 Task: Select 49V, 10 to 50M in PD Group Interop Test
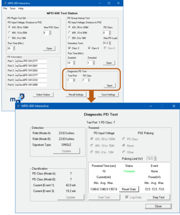point(78,33)
